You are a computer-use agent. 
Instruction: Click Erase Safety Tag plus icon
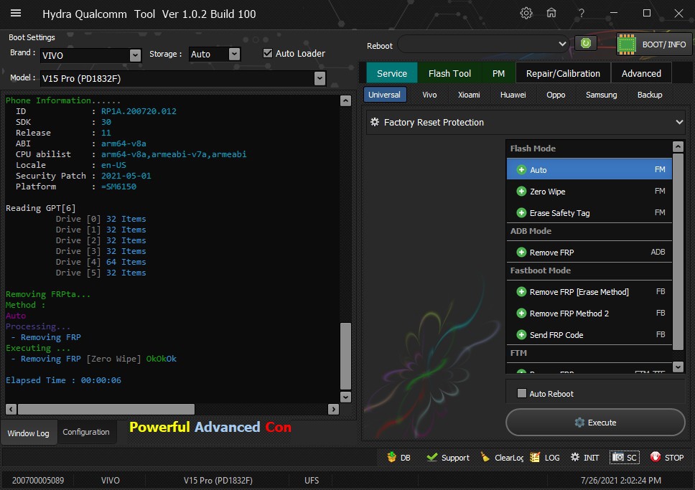(522, 213)
